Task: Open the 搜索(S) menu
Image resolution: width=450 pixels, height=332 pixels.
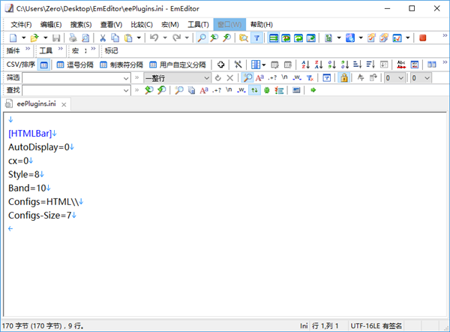Action: click(x=81, y=25)
